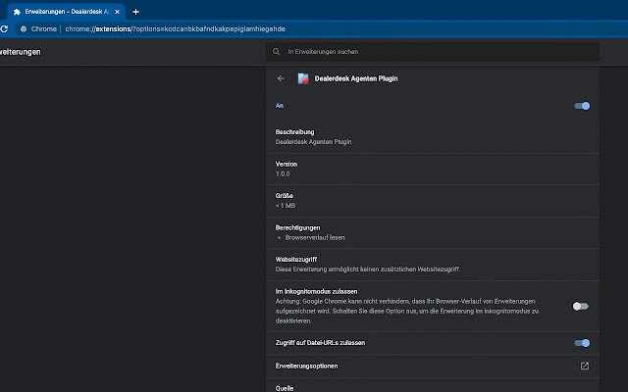
Task: Open Erweiterungsoptionen via the external link icon
Action: 585,366
